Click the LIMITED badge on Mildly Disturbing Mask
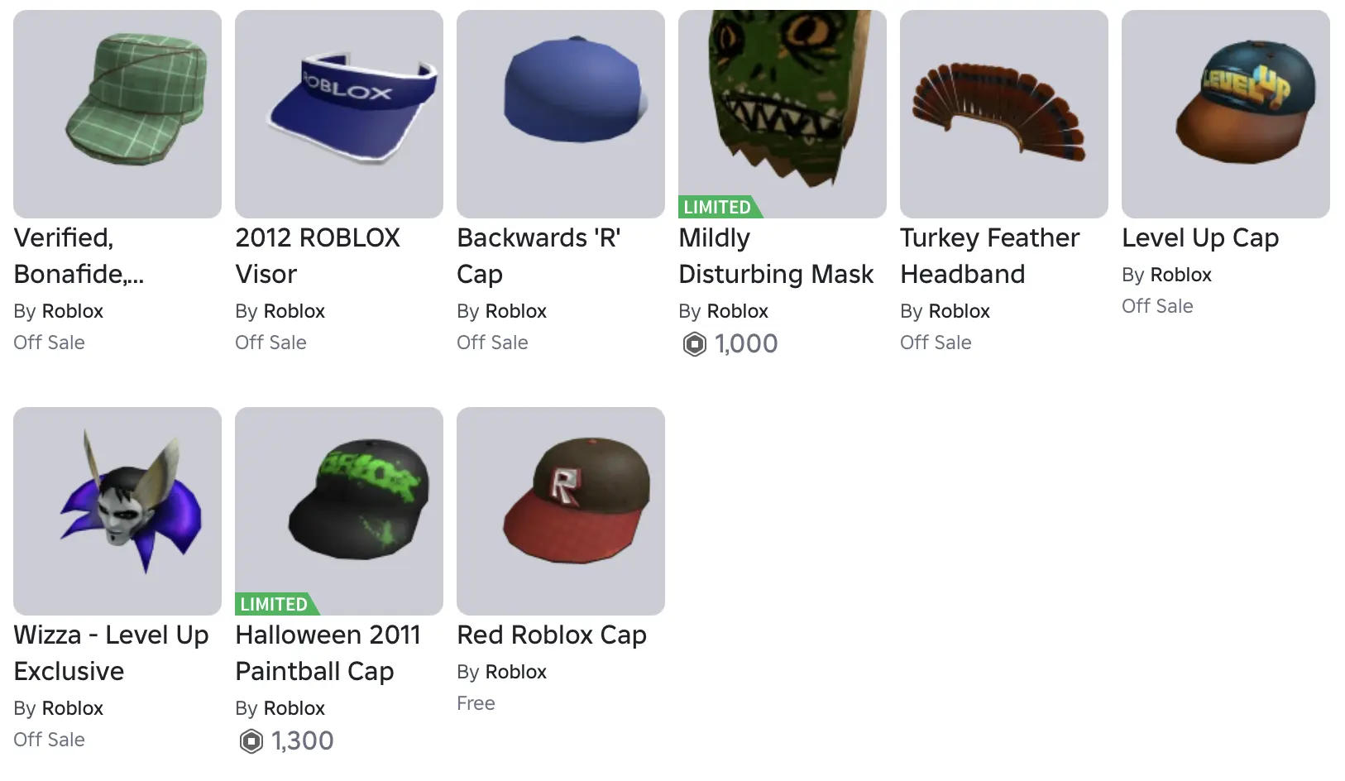The image size is (1345, 781). 717,207
